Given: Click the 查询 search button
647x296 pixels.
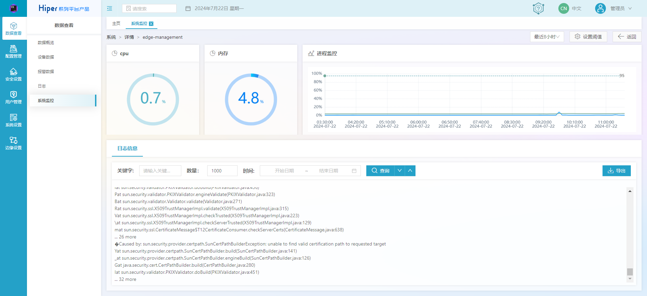Looking at the screenshot, I should click(x=380, y=171).
